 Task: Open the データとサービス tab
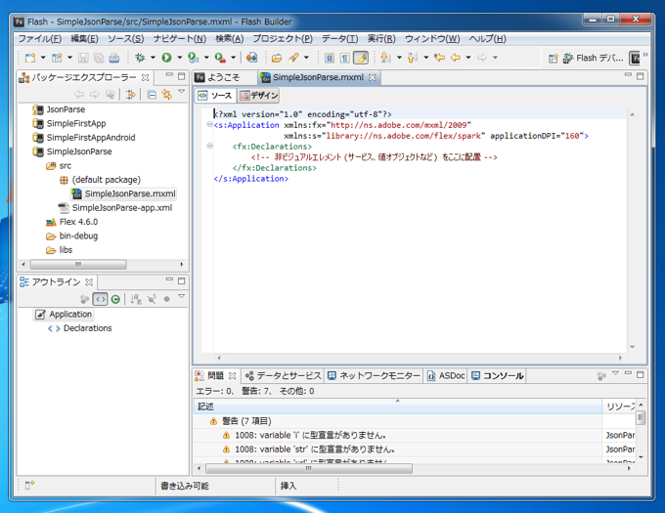click(284, 376)
